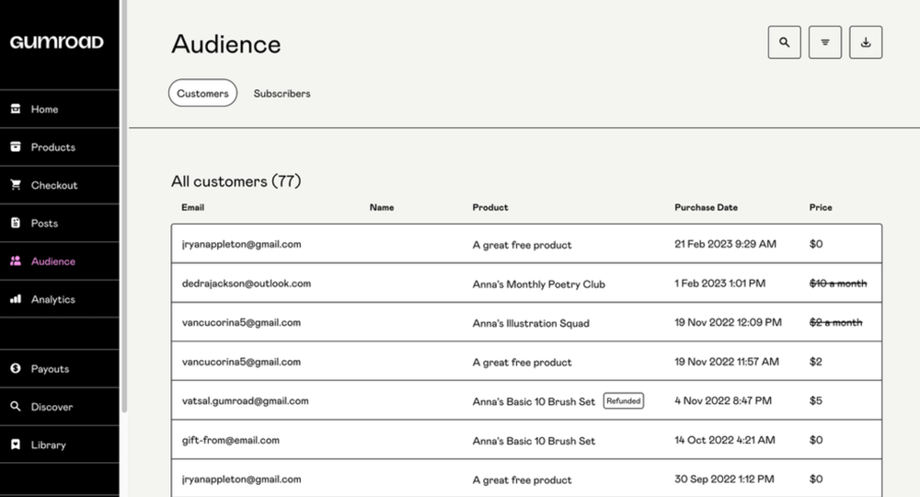The width and height of the screenshot is (920, 497).
Task: Click the Purchase Date column header
Action: click(706, 207)
